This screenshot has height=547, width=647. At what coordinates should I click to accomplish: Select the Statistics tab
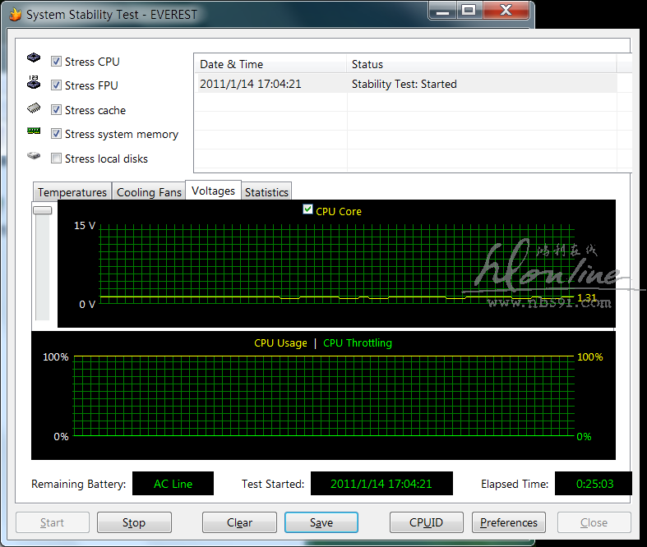(x=266, y=192)
